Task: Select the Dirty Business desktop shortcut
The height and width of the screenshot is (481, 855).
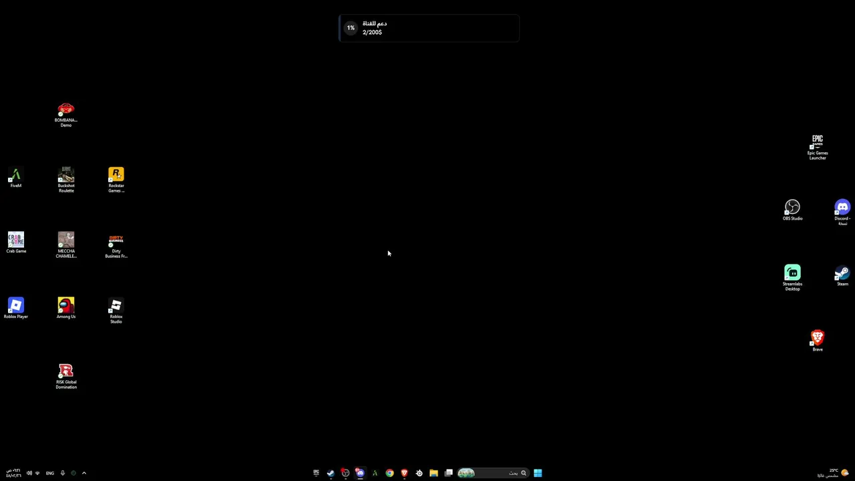Action: click(x=116, y=246)
